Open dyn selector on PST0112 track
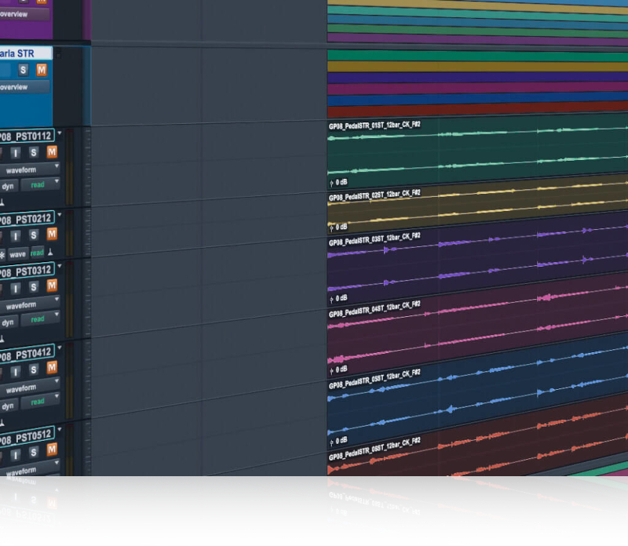 (x=8, y=186)
